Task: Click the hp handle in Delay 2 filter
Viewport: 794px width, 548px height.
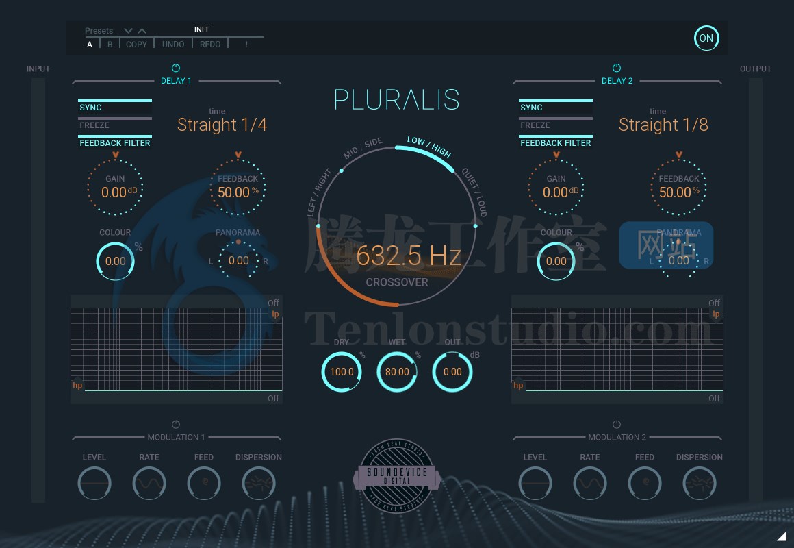Action: pos(518,384)
